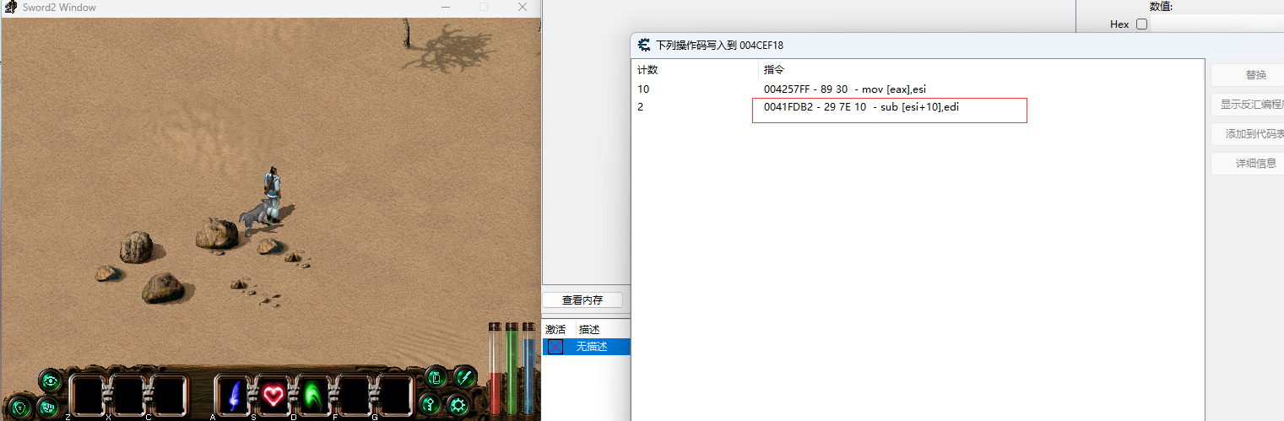Click count value 10 in first row
This screenshot has height=421, width=1284.
tap(643, 89)
